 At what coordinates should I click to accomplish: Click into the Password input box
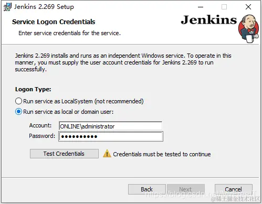coord(111,136)
